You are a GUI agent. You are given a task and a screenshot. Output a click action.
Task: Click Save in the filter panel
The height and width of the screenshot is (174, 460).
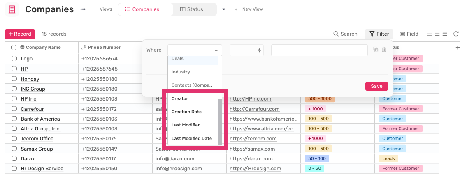click(376, 86)
